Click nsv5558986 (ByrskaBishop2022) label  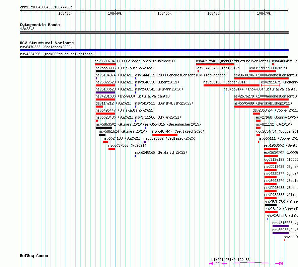(x=125, y=68)
